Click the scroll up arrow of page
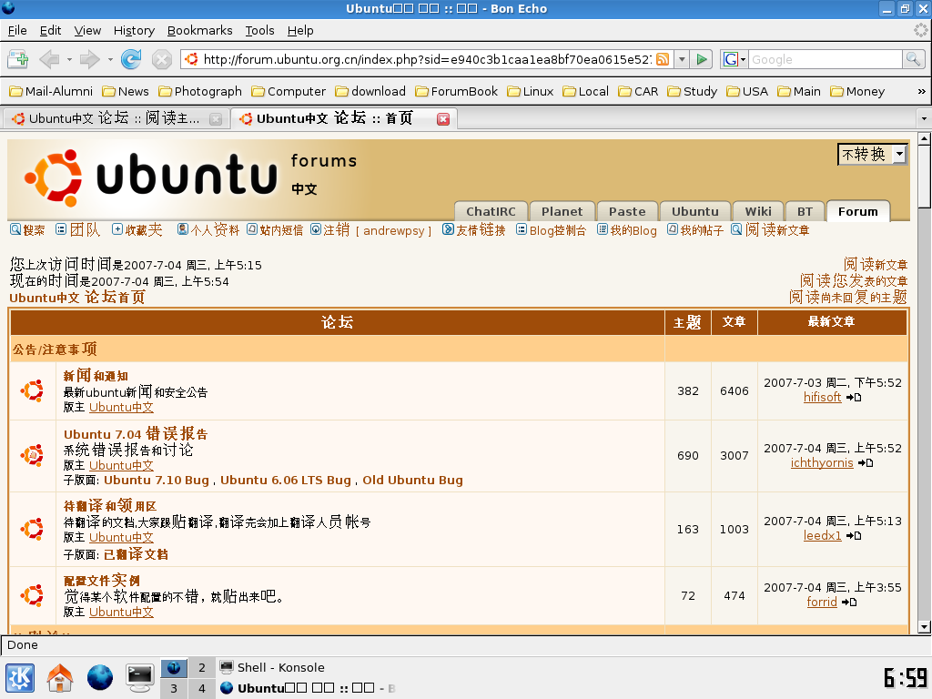Screen dimensions: 932x699 (924, 139)
